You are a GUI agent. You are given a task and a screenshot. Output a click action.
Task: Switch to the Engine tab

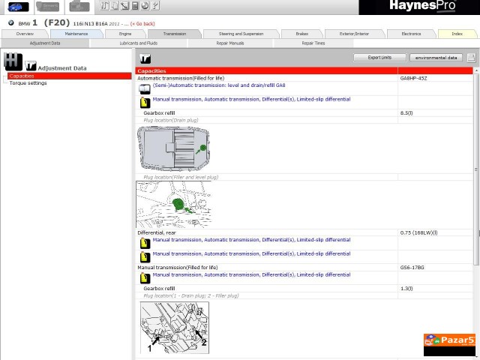tap(125, 34)
